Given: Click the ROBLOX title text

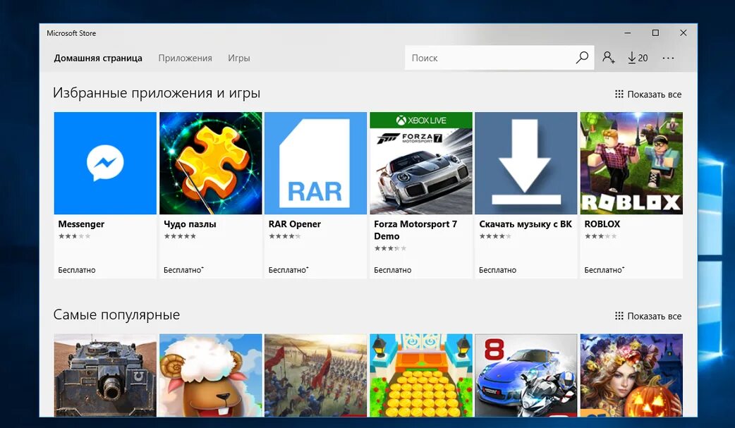Looking at the screenshot, I should click(602, 224).
